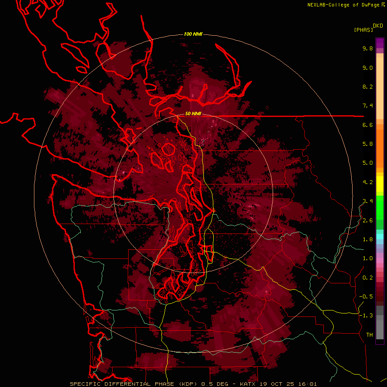Click the 2.6 legend value

coord(368,221)
